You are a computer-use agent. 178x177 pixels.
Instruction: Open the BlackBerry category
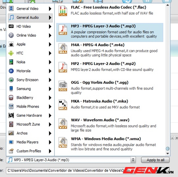(x=30, y=98)
